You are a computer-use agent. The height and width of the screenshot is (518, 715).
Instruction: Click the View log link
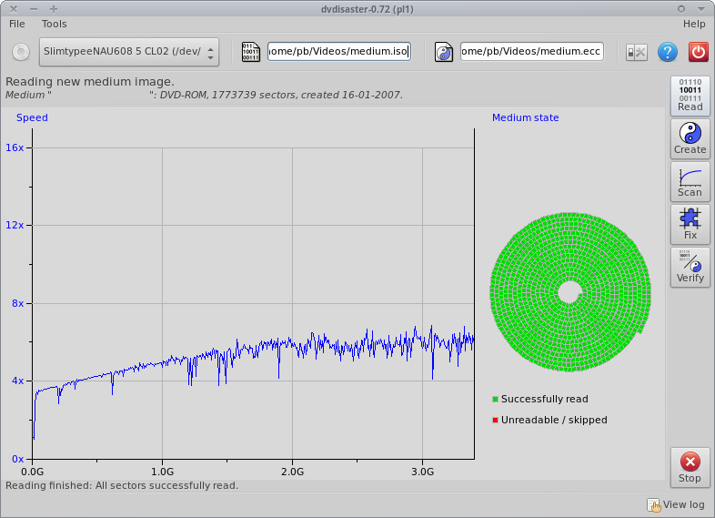677,504
